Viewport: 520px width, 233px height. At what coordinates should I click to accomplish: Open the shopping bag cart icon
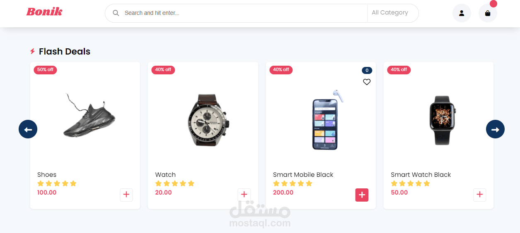click(488, 13)
